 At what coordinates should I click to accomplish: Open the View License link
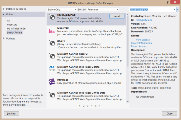[x=143, y=40]
